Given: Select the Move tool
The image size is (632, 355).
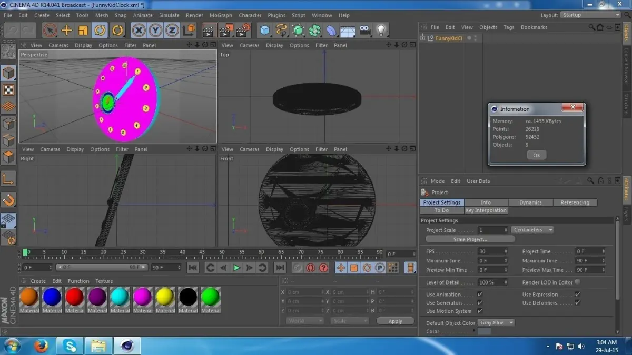Looking at the screenshot, I should coord(66,30).
